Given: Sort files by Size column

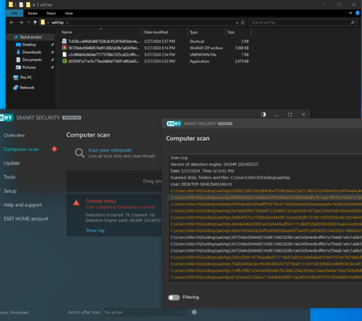Looking at the screenshot, I should click(x=231, y=33).
